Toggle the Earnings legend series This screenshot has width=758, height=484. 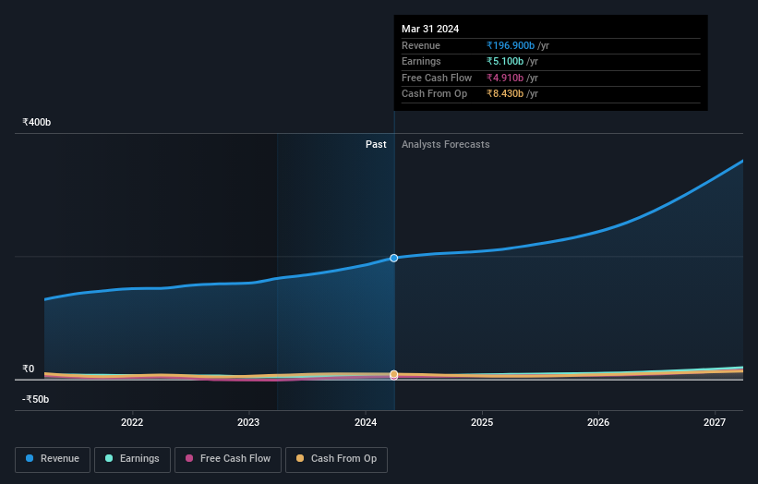(x=132, y=459)
